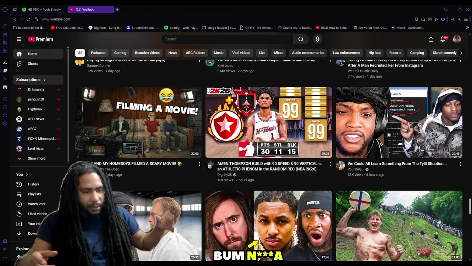Open the StreamElements bookmark
Image resolution: width=472 pixels, height=266 pixels.
(x=143, y=28)
